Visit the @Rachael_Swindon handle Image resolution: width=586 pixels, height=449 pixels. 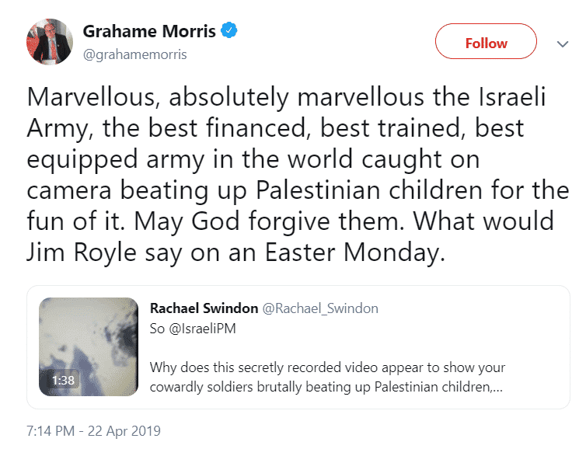point(320,308)
